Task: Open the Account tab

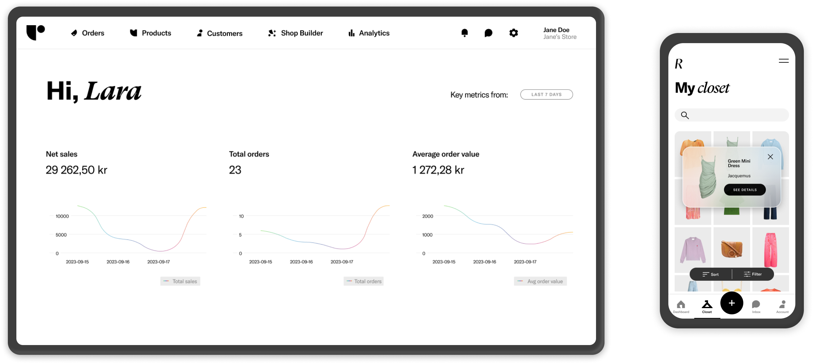Action: point(782,306)
